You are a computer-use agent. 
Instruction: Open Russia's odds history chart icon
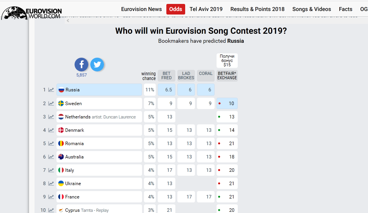[51, 90]
